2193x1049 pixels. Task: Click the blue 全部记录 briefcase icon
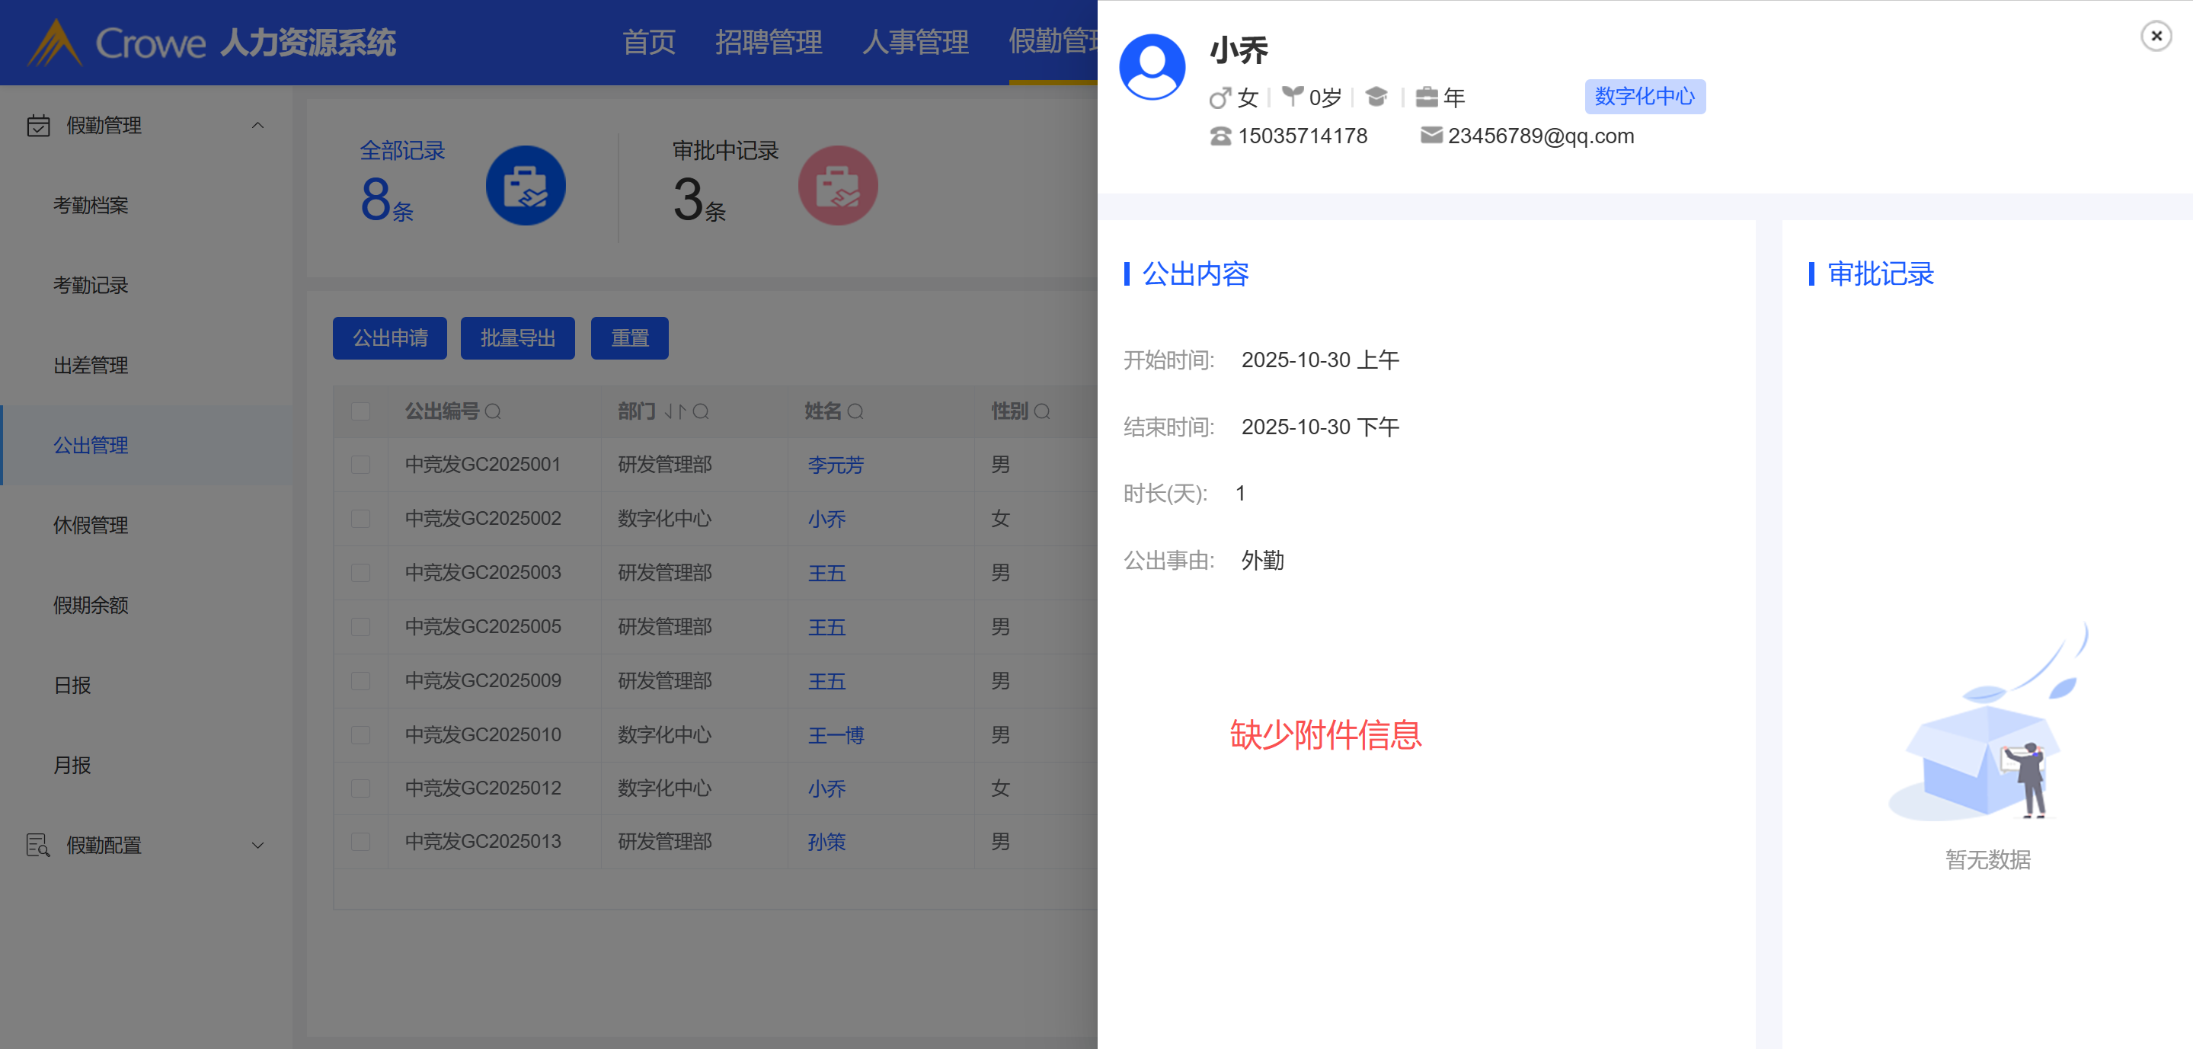tap(526, 186)
